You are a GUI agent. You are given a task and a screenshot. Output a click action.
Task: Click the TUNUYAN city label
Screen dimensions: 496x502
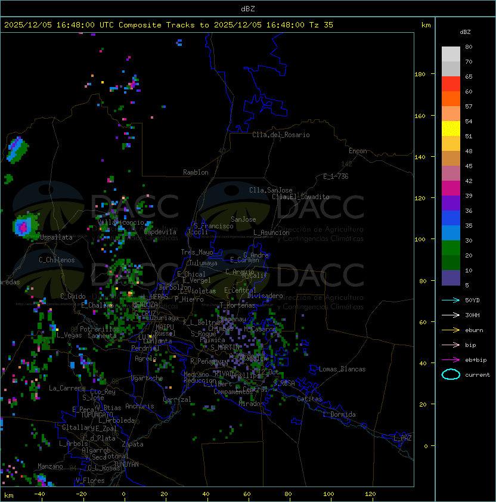tap(126, 464)
